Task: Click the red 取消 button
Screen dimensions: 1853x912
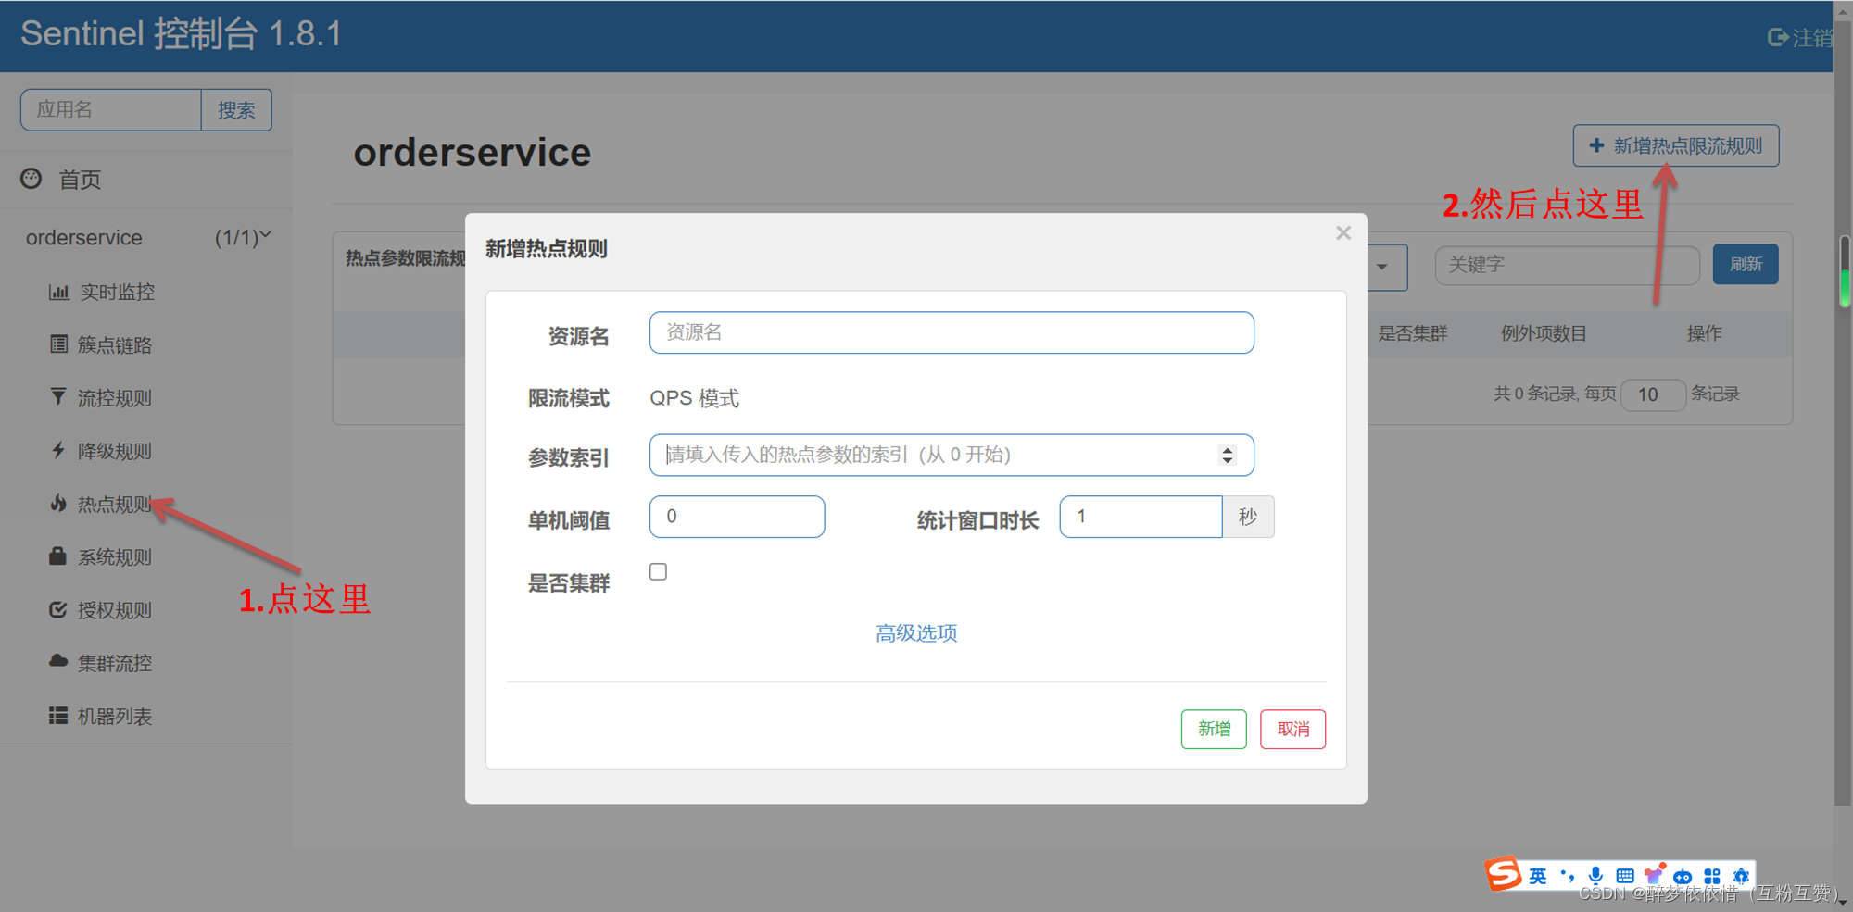Action: tap(1293, 729)
